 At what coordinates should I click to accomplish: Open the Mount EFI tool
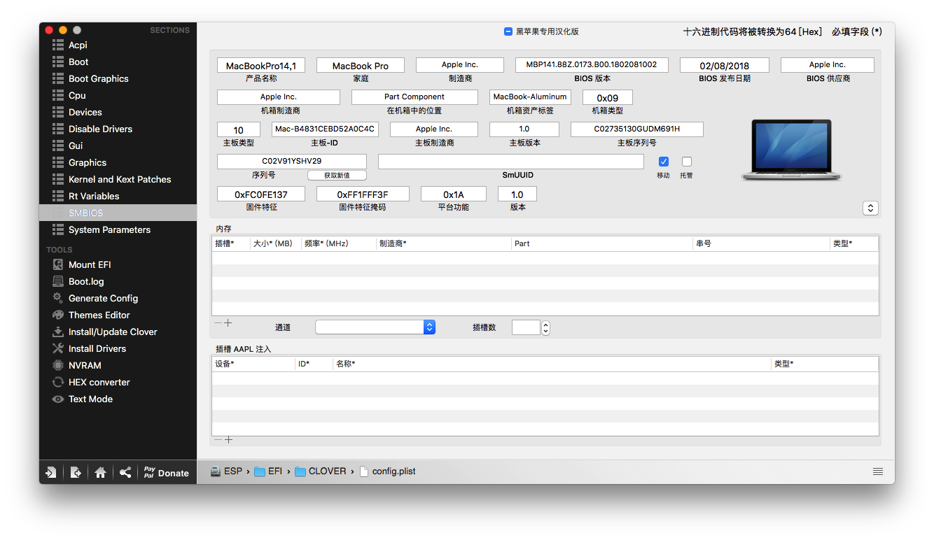[x=81, y=264]
